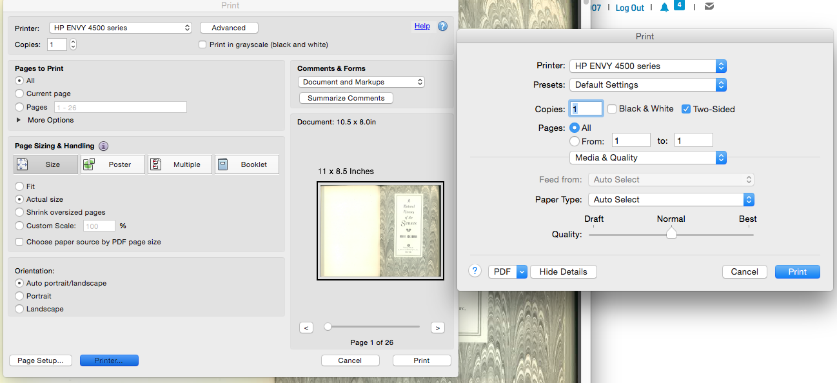Click the Hide Details button
This screenshot has height=383, width=837.
pyautogui.click(x=563, y=271)
